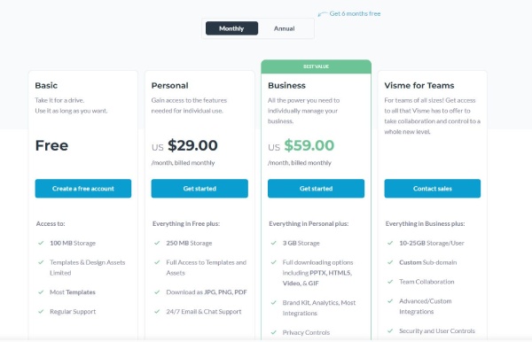Click checkmark icon beside 250 MB Storage
The image size is (532, 342).
(157, 243)
